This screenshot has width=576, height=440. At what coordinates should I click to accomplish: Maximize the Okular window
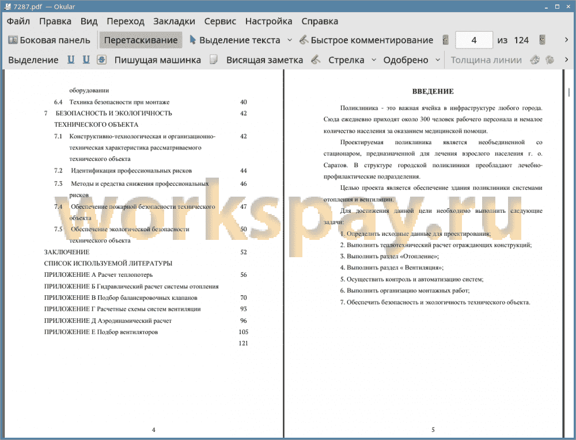(x=557, y=6)
